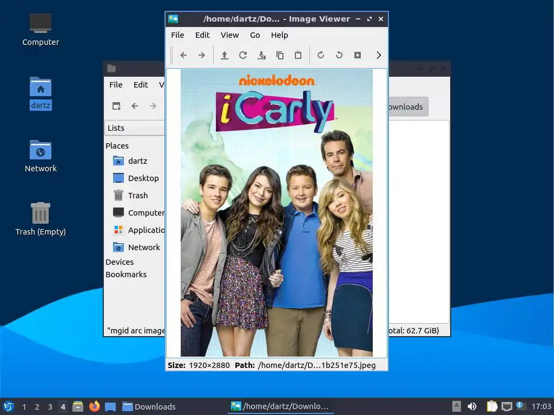Expand the toolbar overflow chevron
This screenshot has height=415, width=554.
(378, 55)
